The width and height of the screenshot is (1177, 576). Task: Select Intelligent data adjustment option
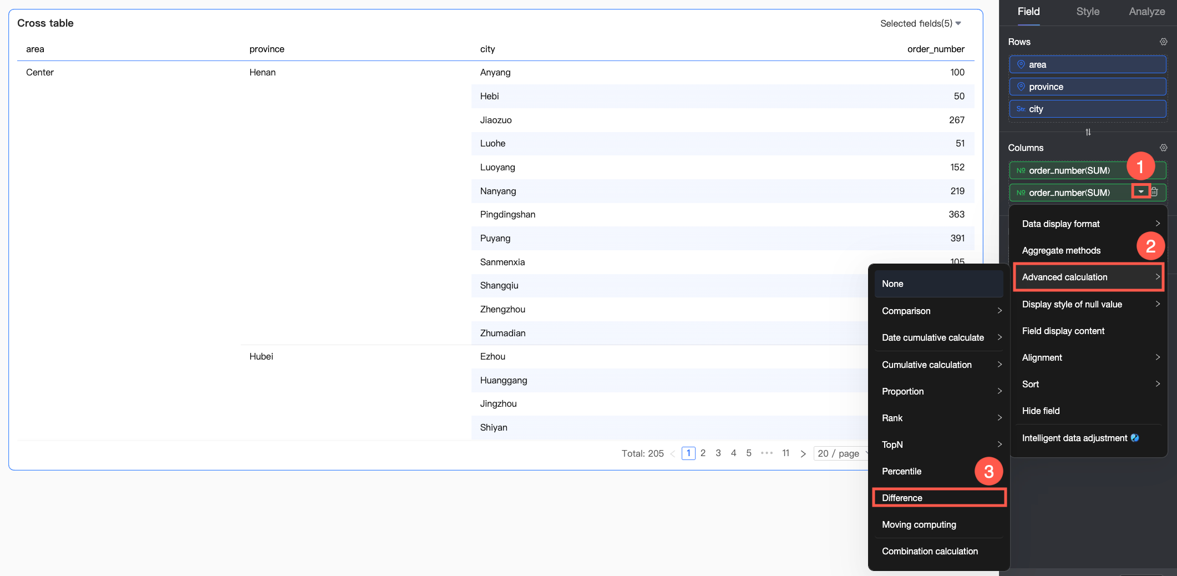[1089, 438]
